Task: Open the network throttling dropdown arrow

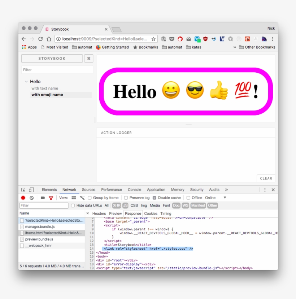Action: tap(225, 198)
